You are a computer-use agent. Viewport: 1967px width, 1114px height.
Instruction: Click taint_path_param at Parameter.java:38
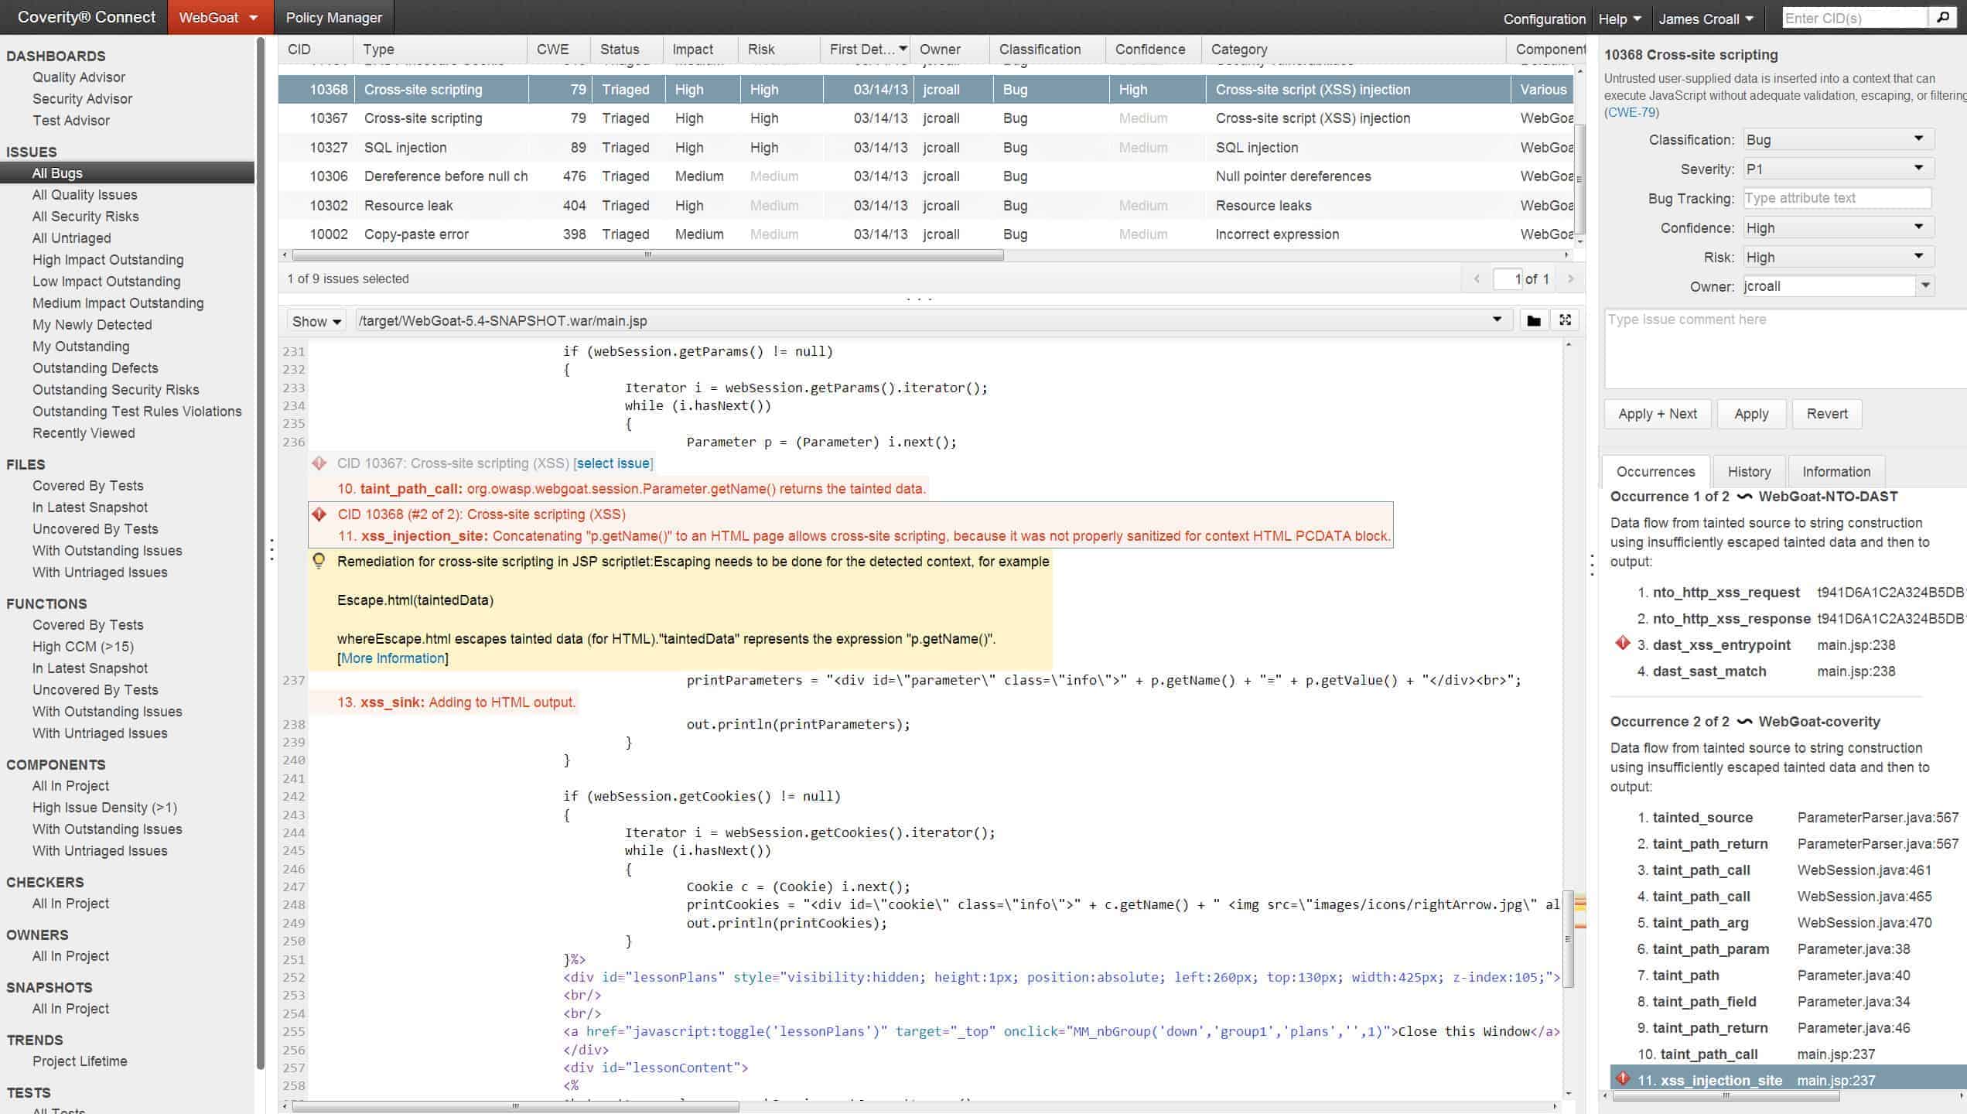tap(1710, 948)
